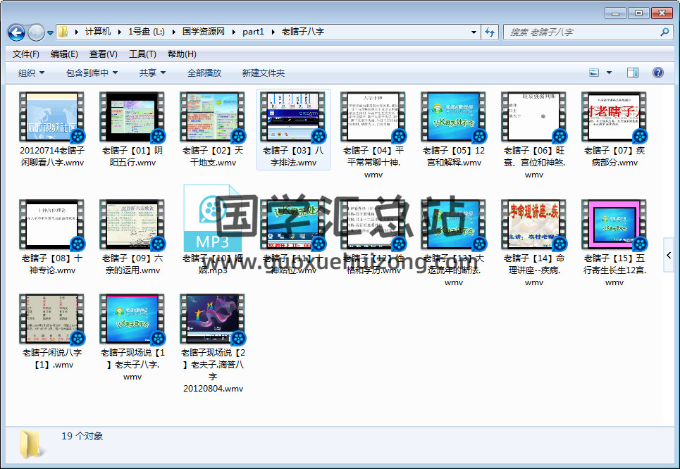Click the Forward navigation arrow button
This screenshot has height=469, width=680.
(36, 32)
